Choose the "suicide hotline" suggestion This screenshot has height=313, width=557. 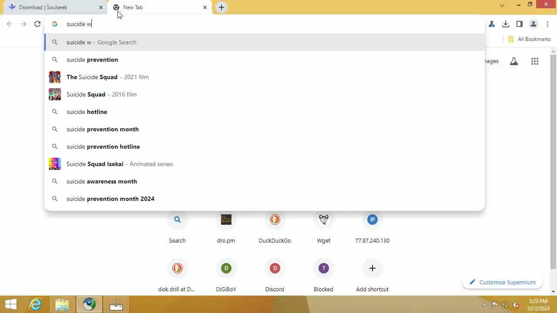point(265,112)
